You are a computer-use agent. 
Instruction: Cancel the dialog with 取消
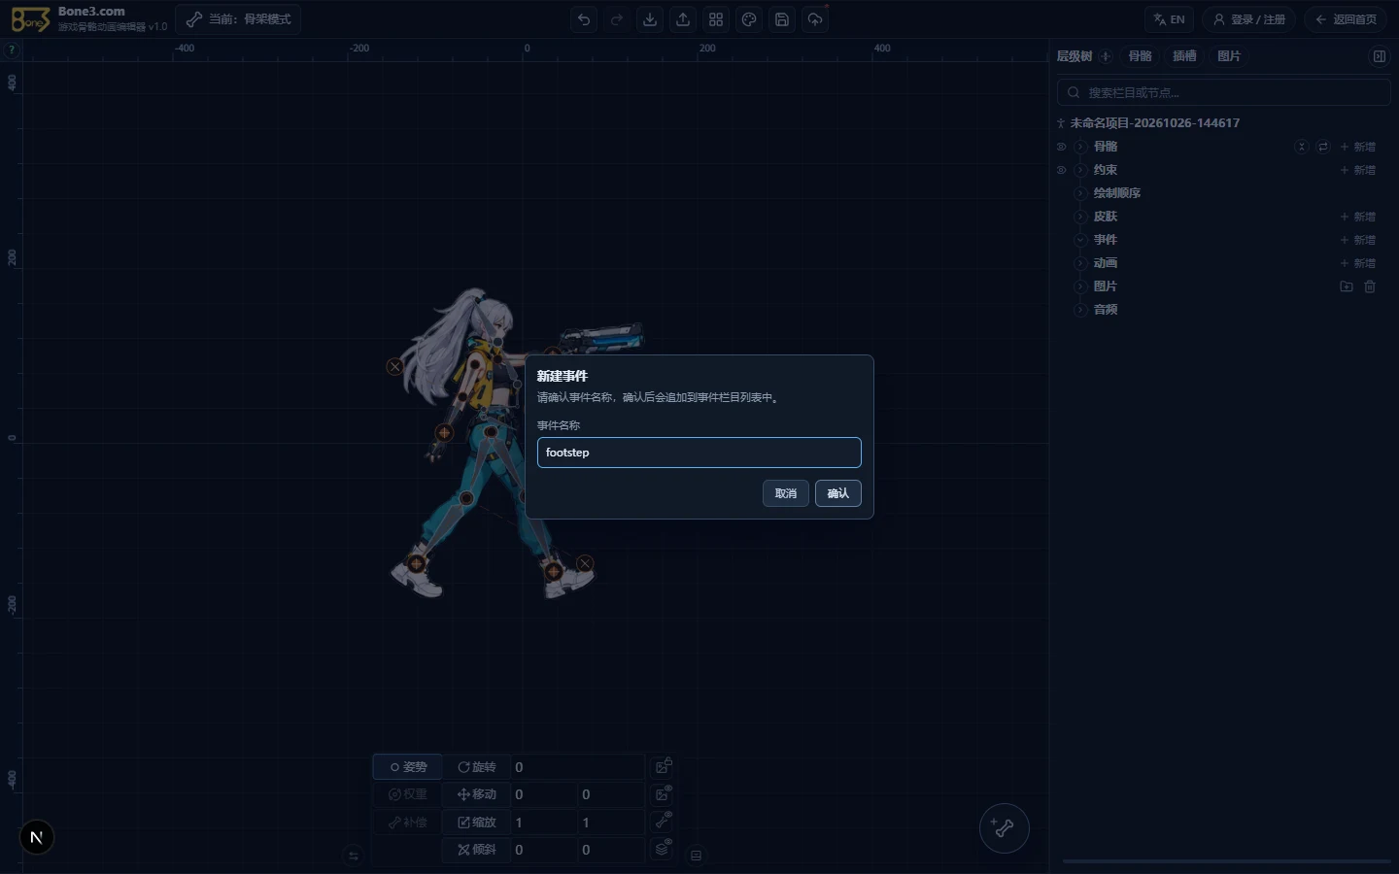[x=786, y=493]
